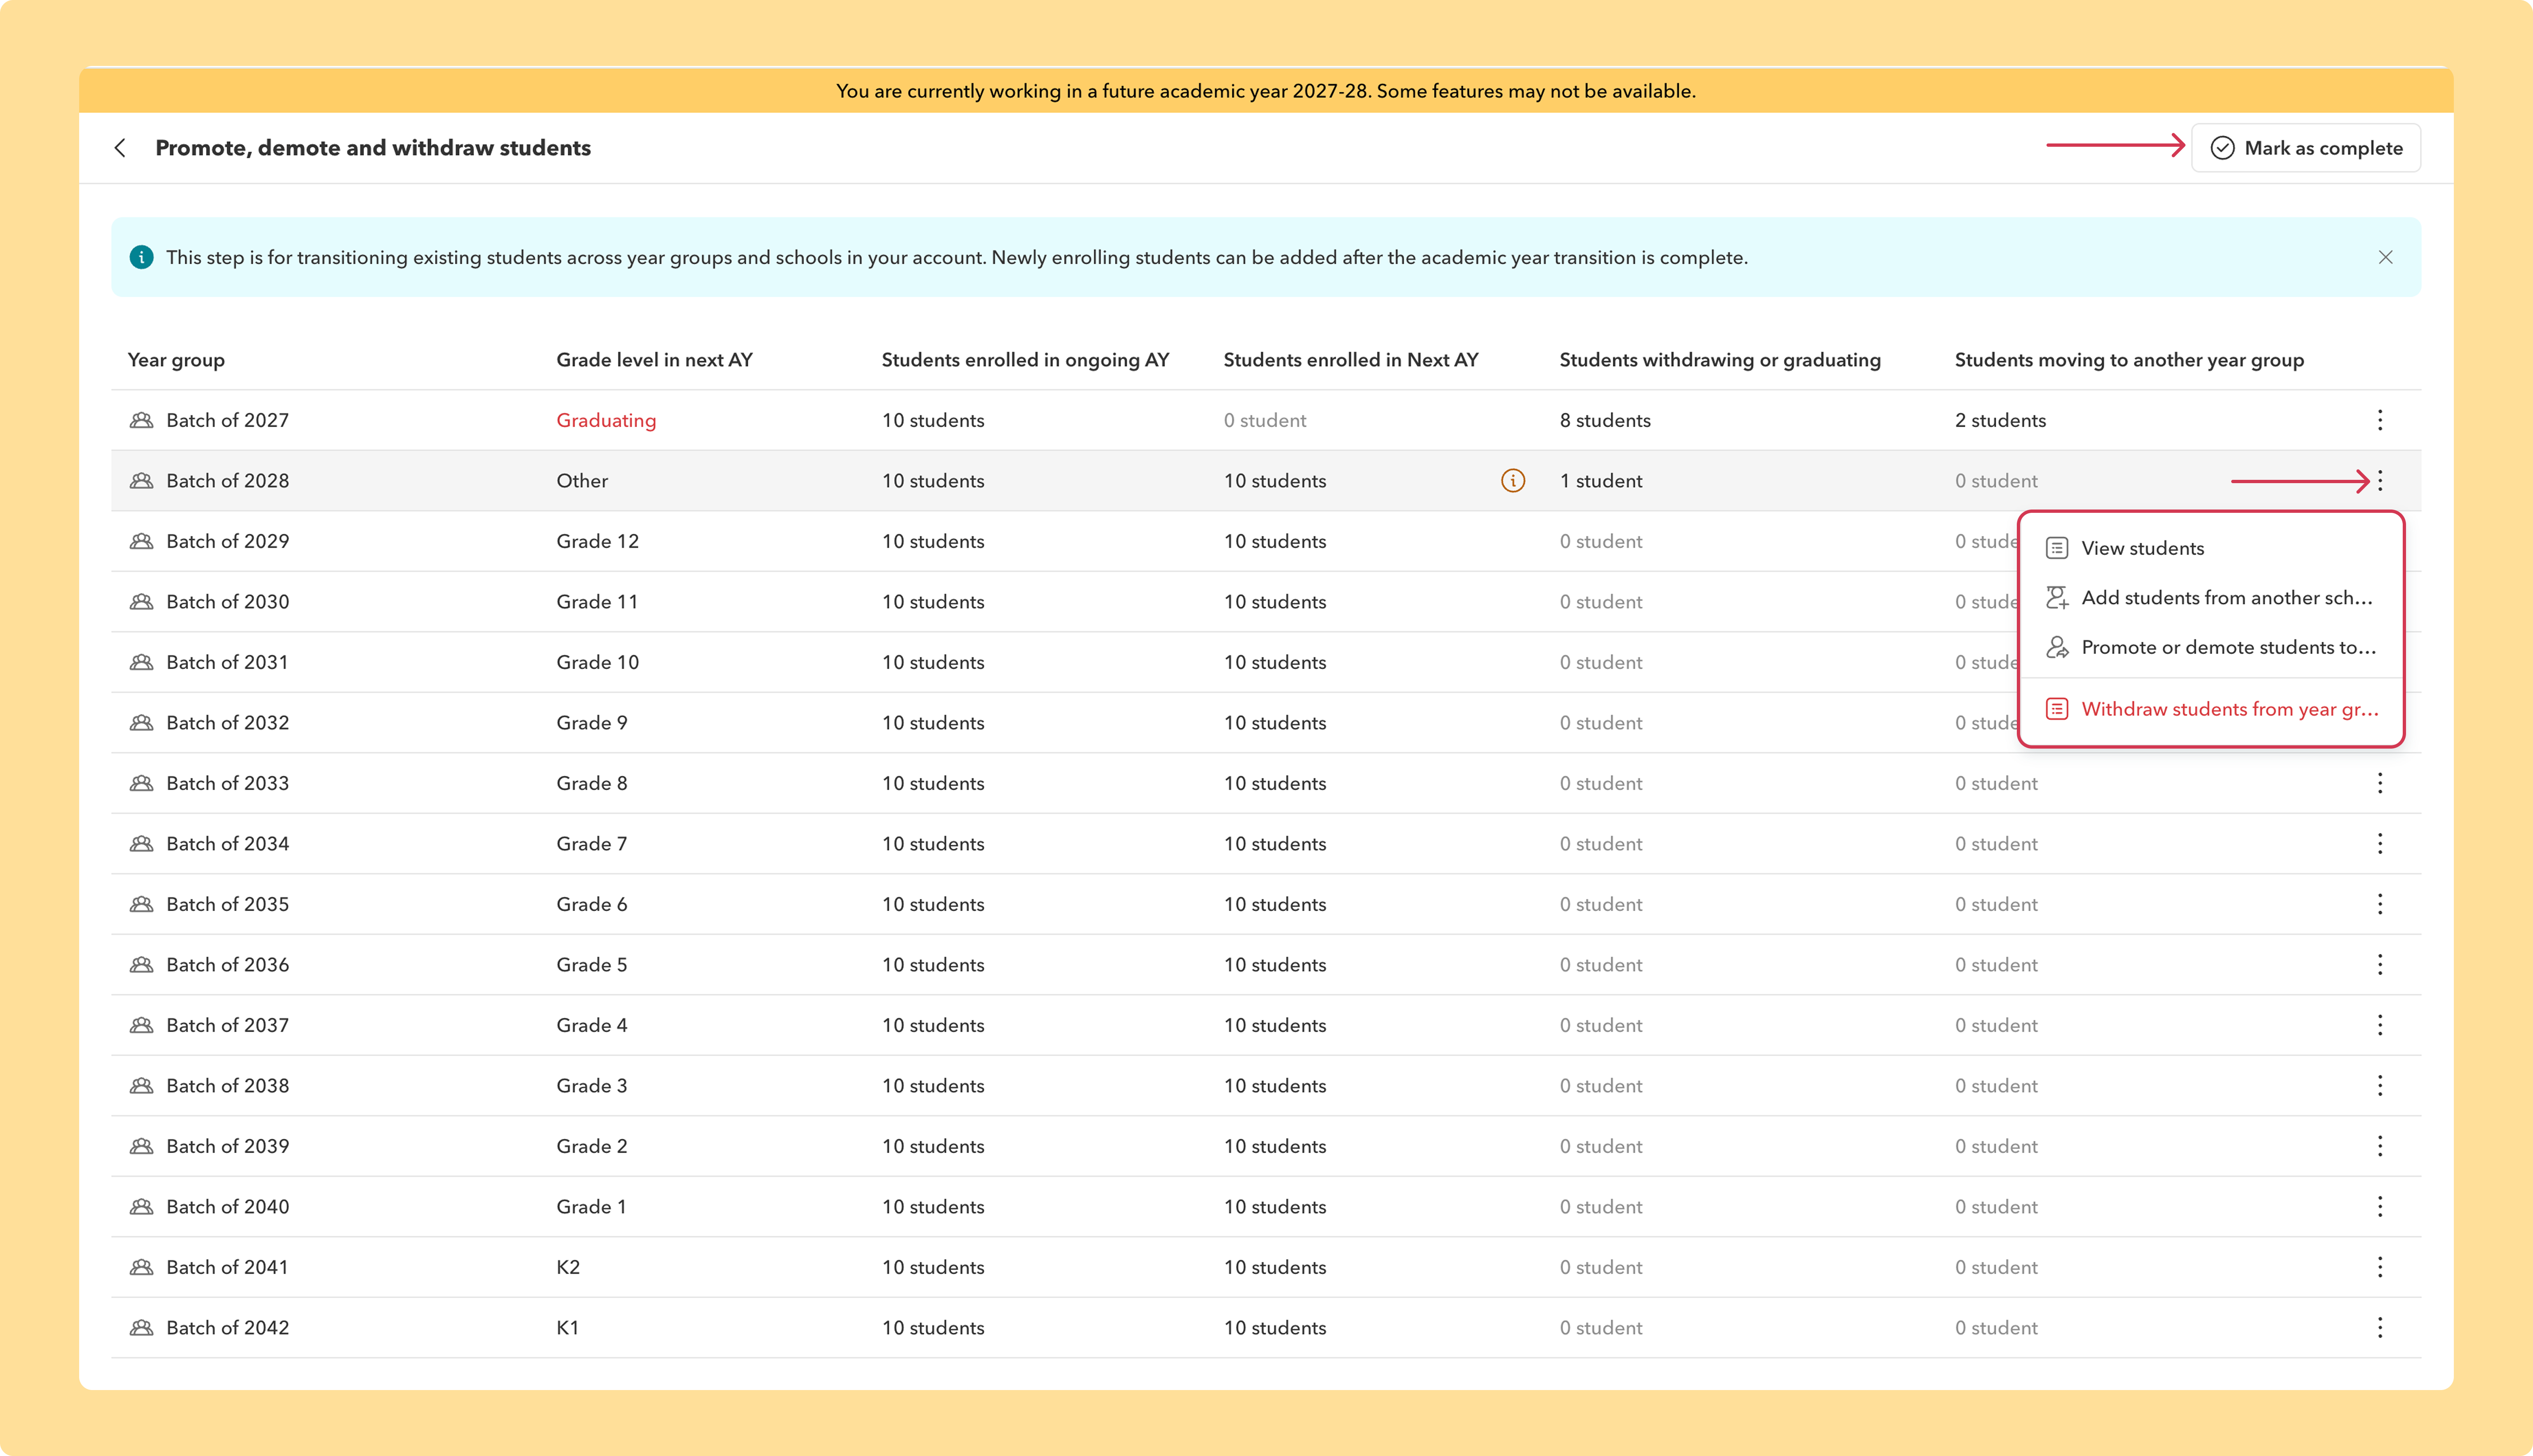Click the group icon beside Batch of 2027
Viewport: 2533px width, 1456px height.
(142, 420)
